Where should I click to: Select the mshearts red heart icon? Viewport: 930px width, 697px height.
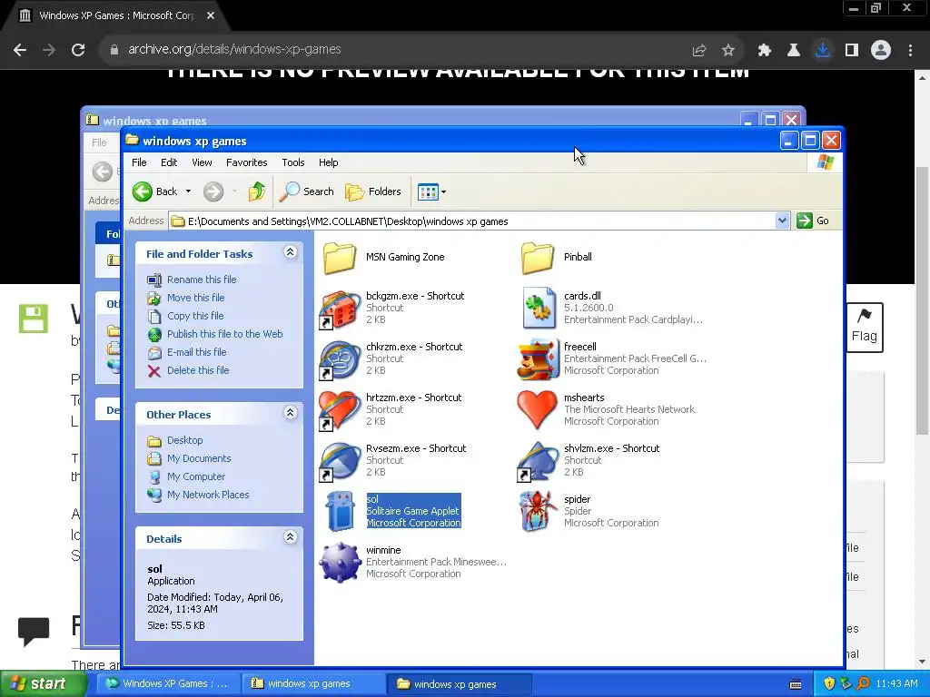click(x=538, y=410)
